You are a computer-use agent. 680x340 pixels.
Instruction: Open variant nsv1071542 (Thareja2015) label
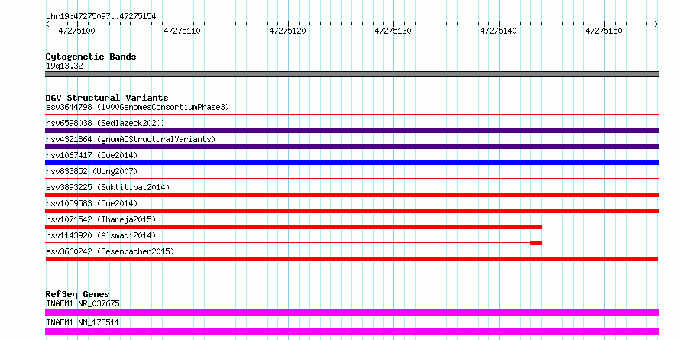click(x=101, y=219)
